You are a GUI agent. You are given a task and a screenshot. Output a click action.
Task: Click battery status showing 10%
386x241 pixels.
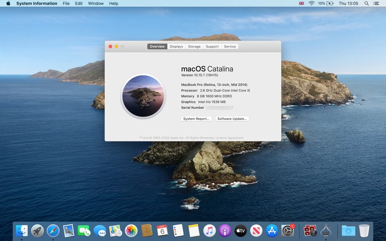[x=325, y=4]
